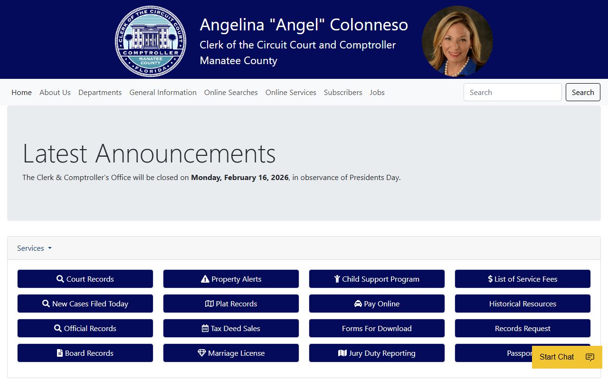Open the General Information menu
Screen dimensions: 608x380
(163, 92)
